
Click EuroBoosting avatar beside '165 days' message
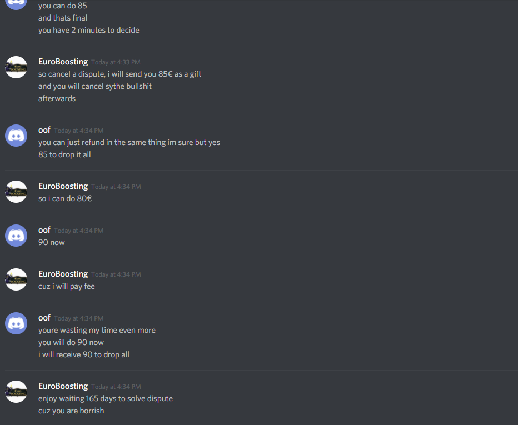[x=16, y=392]
